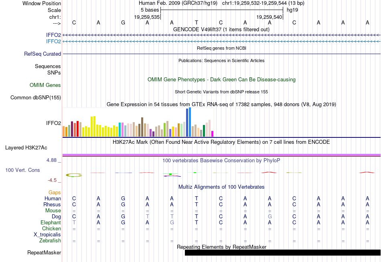Select the X_tropicalis alignment row label
381x262 pixels.
pos(47,235)
